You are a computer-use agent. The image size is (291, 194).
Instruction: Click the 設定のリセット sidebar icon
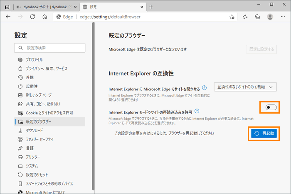pos(20,175)
